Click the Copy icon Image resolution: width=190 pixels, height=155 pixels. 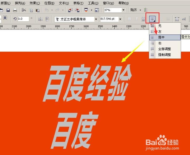point(31,11)
